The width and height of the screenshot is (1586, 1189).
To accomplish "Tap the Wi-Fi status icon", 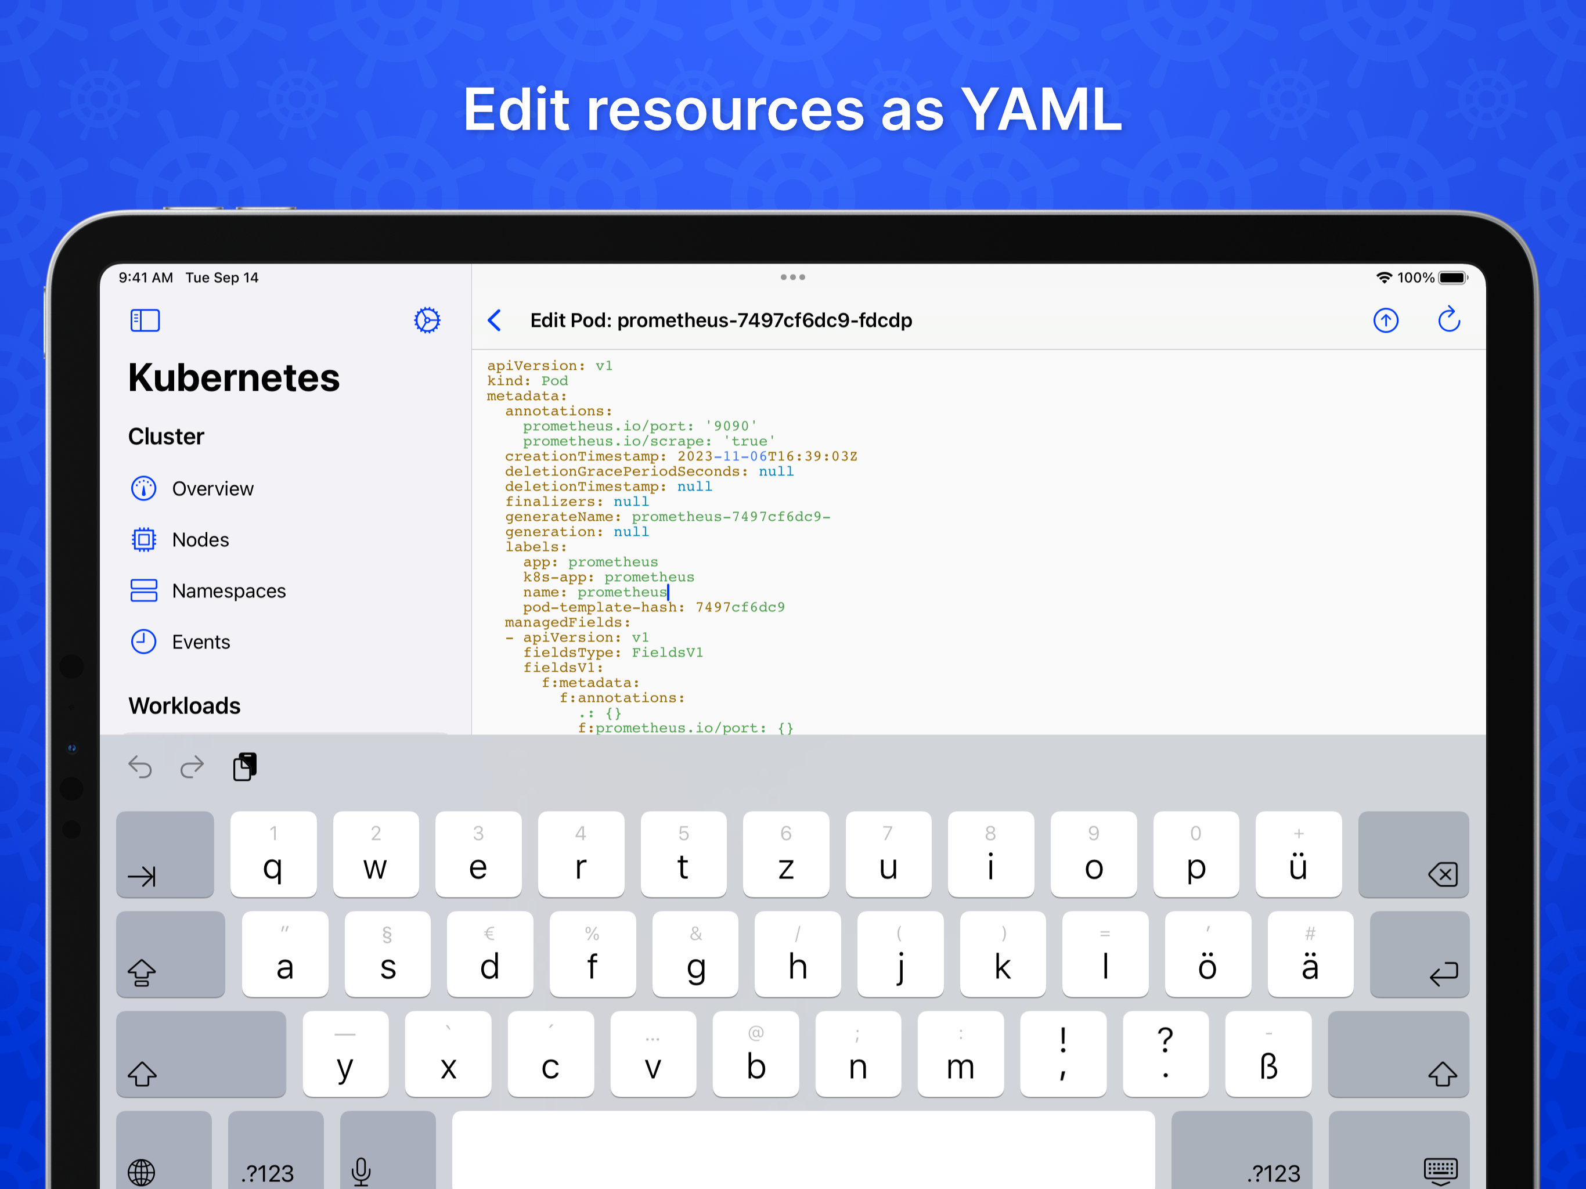I will coord(1384,278).
